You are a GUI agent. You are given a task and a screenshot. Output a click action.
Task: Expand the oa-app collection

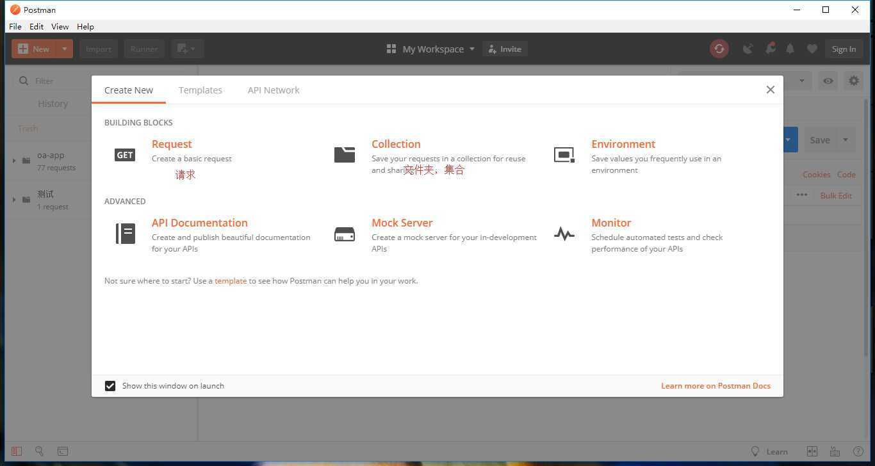(14, 160)
